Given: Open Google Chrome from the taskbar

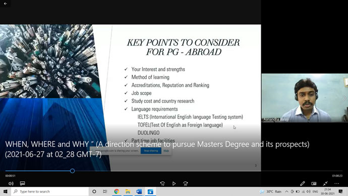Looking at the screenshot, I should tap(117, 191).
